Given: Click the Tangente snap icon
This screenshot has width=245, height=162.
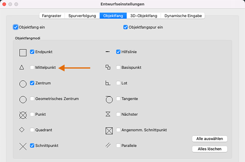Looking at the screenshot, I should (108, 99).
